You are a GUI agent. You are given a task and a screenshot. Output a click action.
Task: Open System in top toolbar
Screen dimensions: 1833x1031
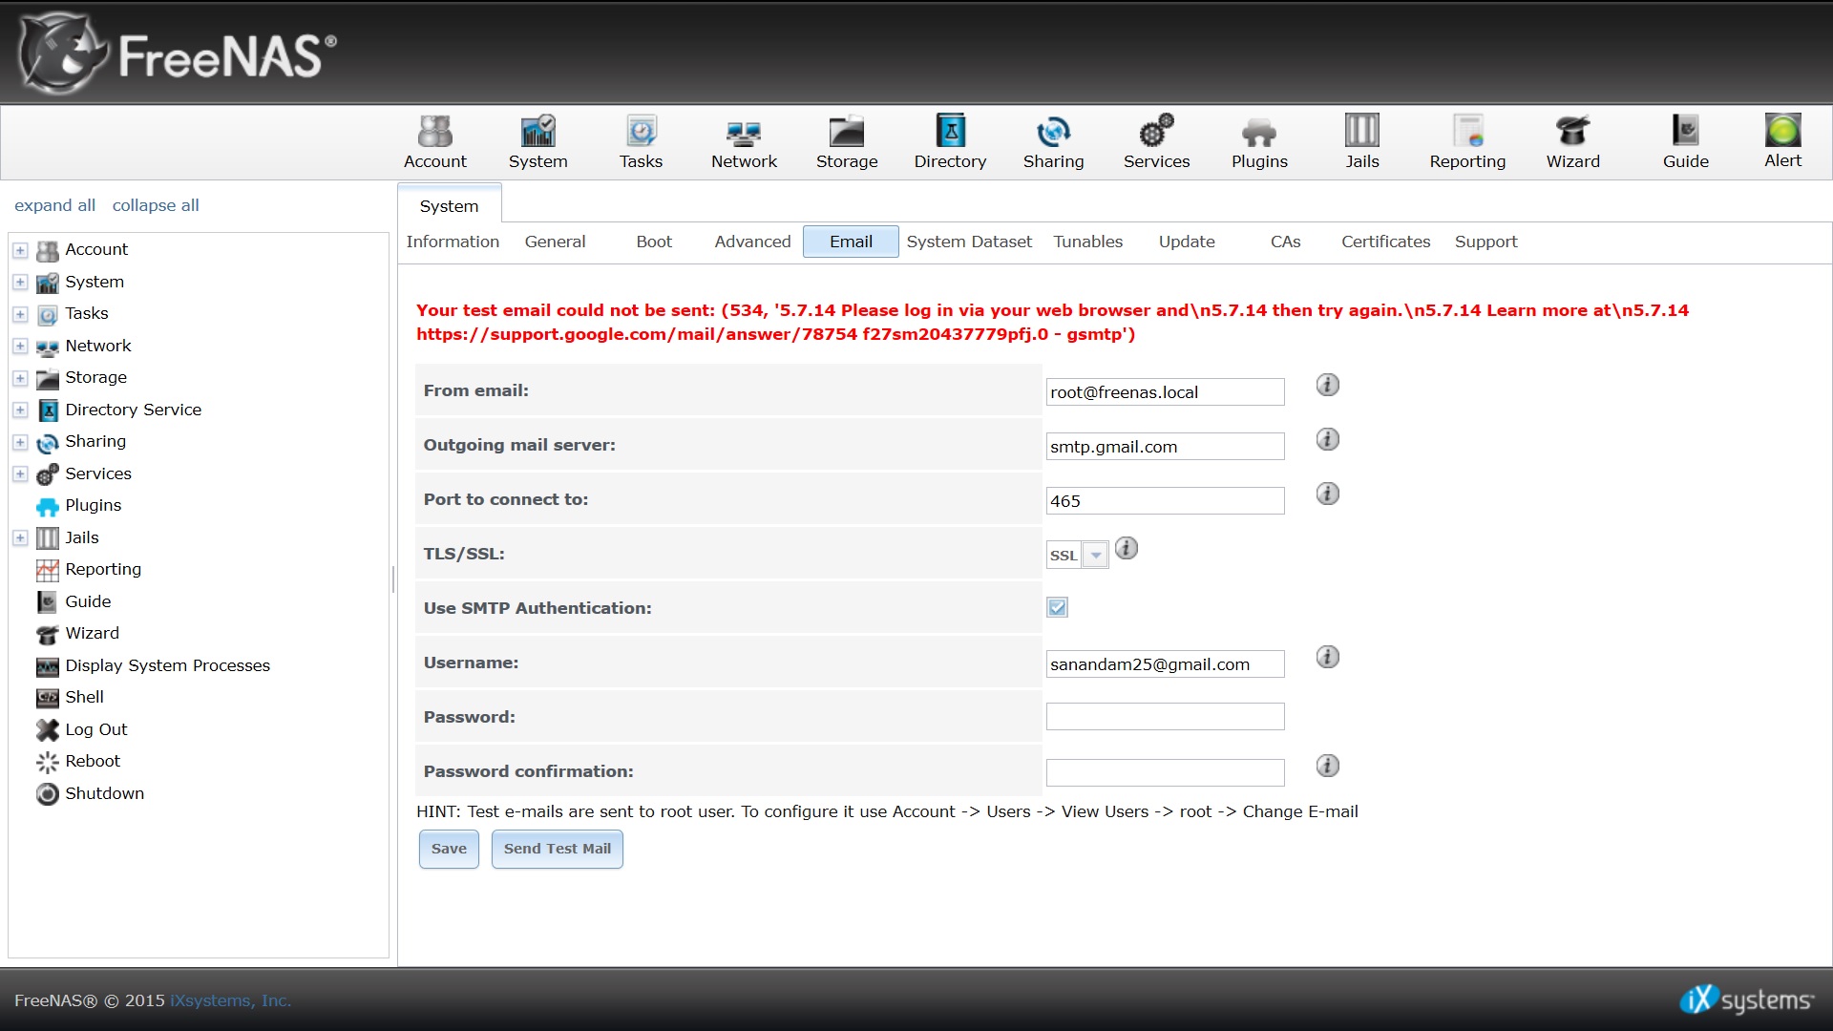(537, 142)
